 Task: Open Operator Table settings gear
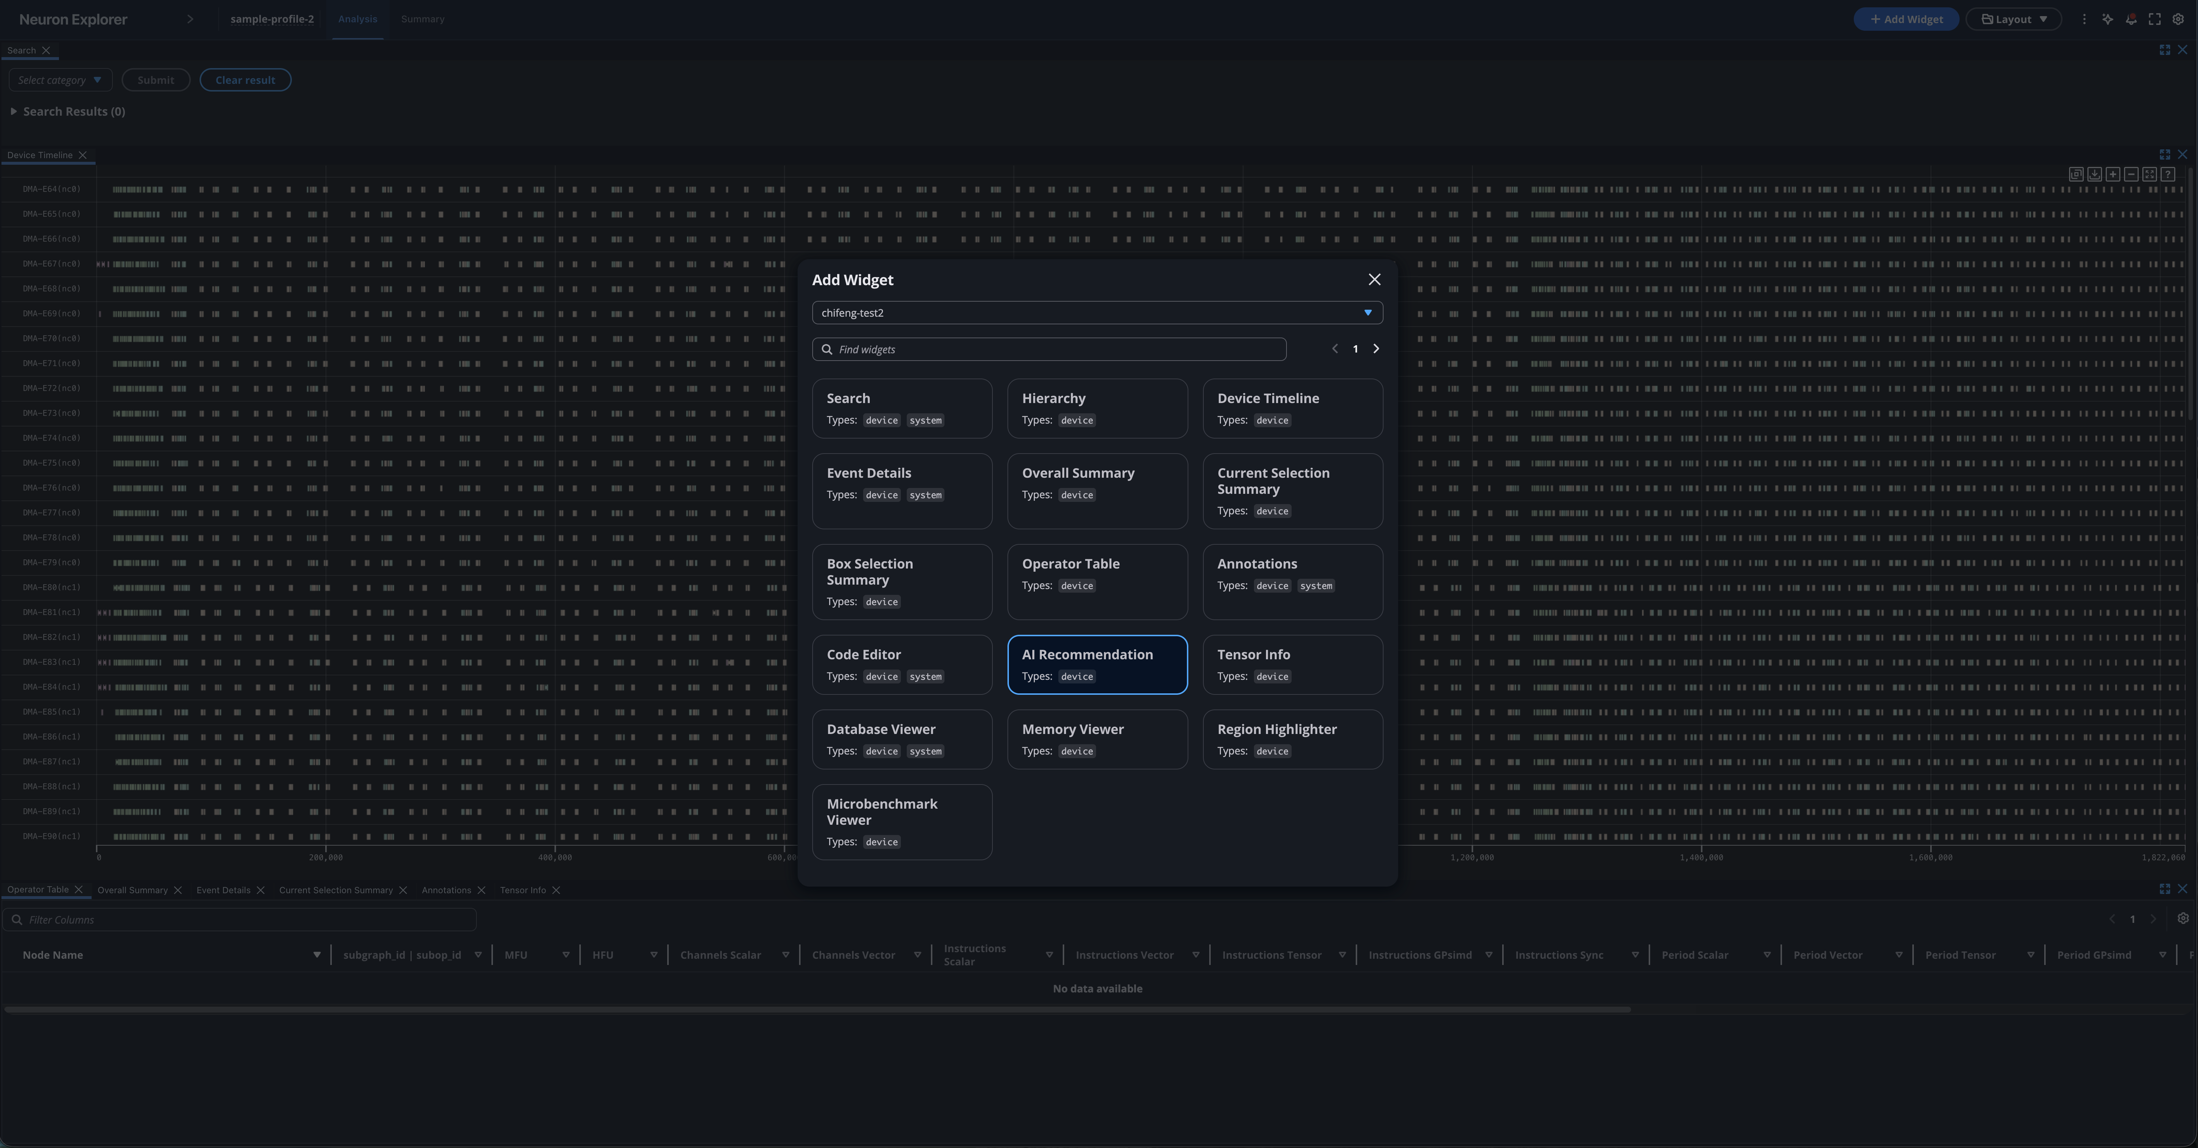click(2183, 918)
